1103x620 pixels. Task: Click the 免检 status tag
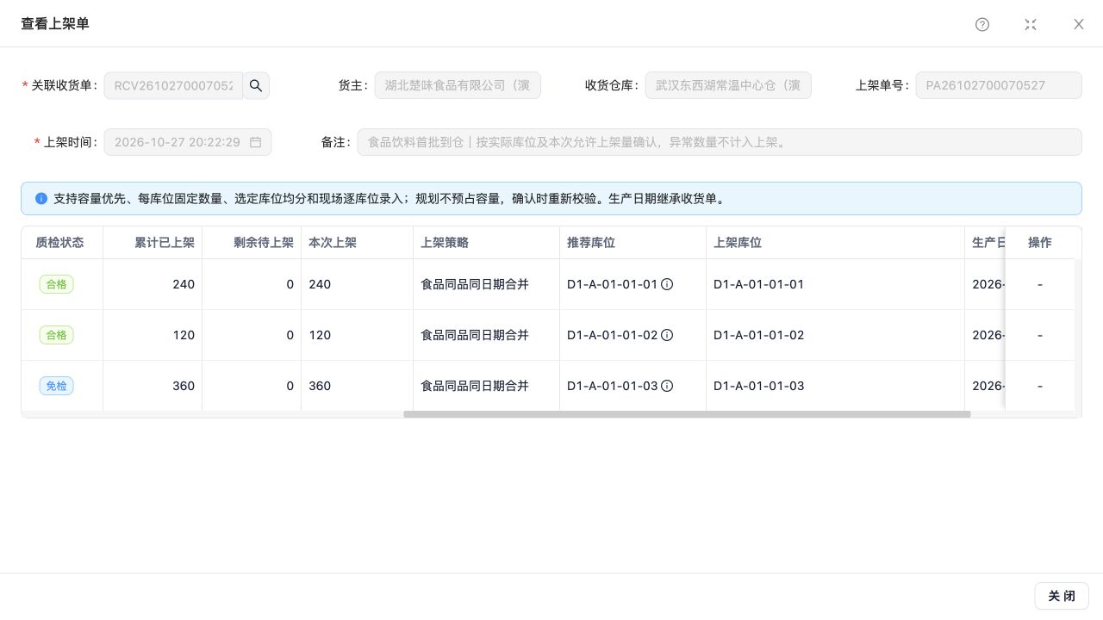tap(56, 386)
